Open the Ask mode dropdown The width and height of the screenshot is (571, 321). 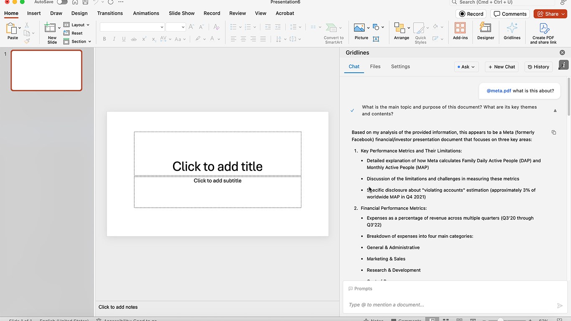466,67
